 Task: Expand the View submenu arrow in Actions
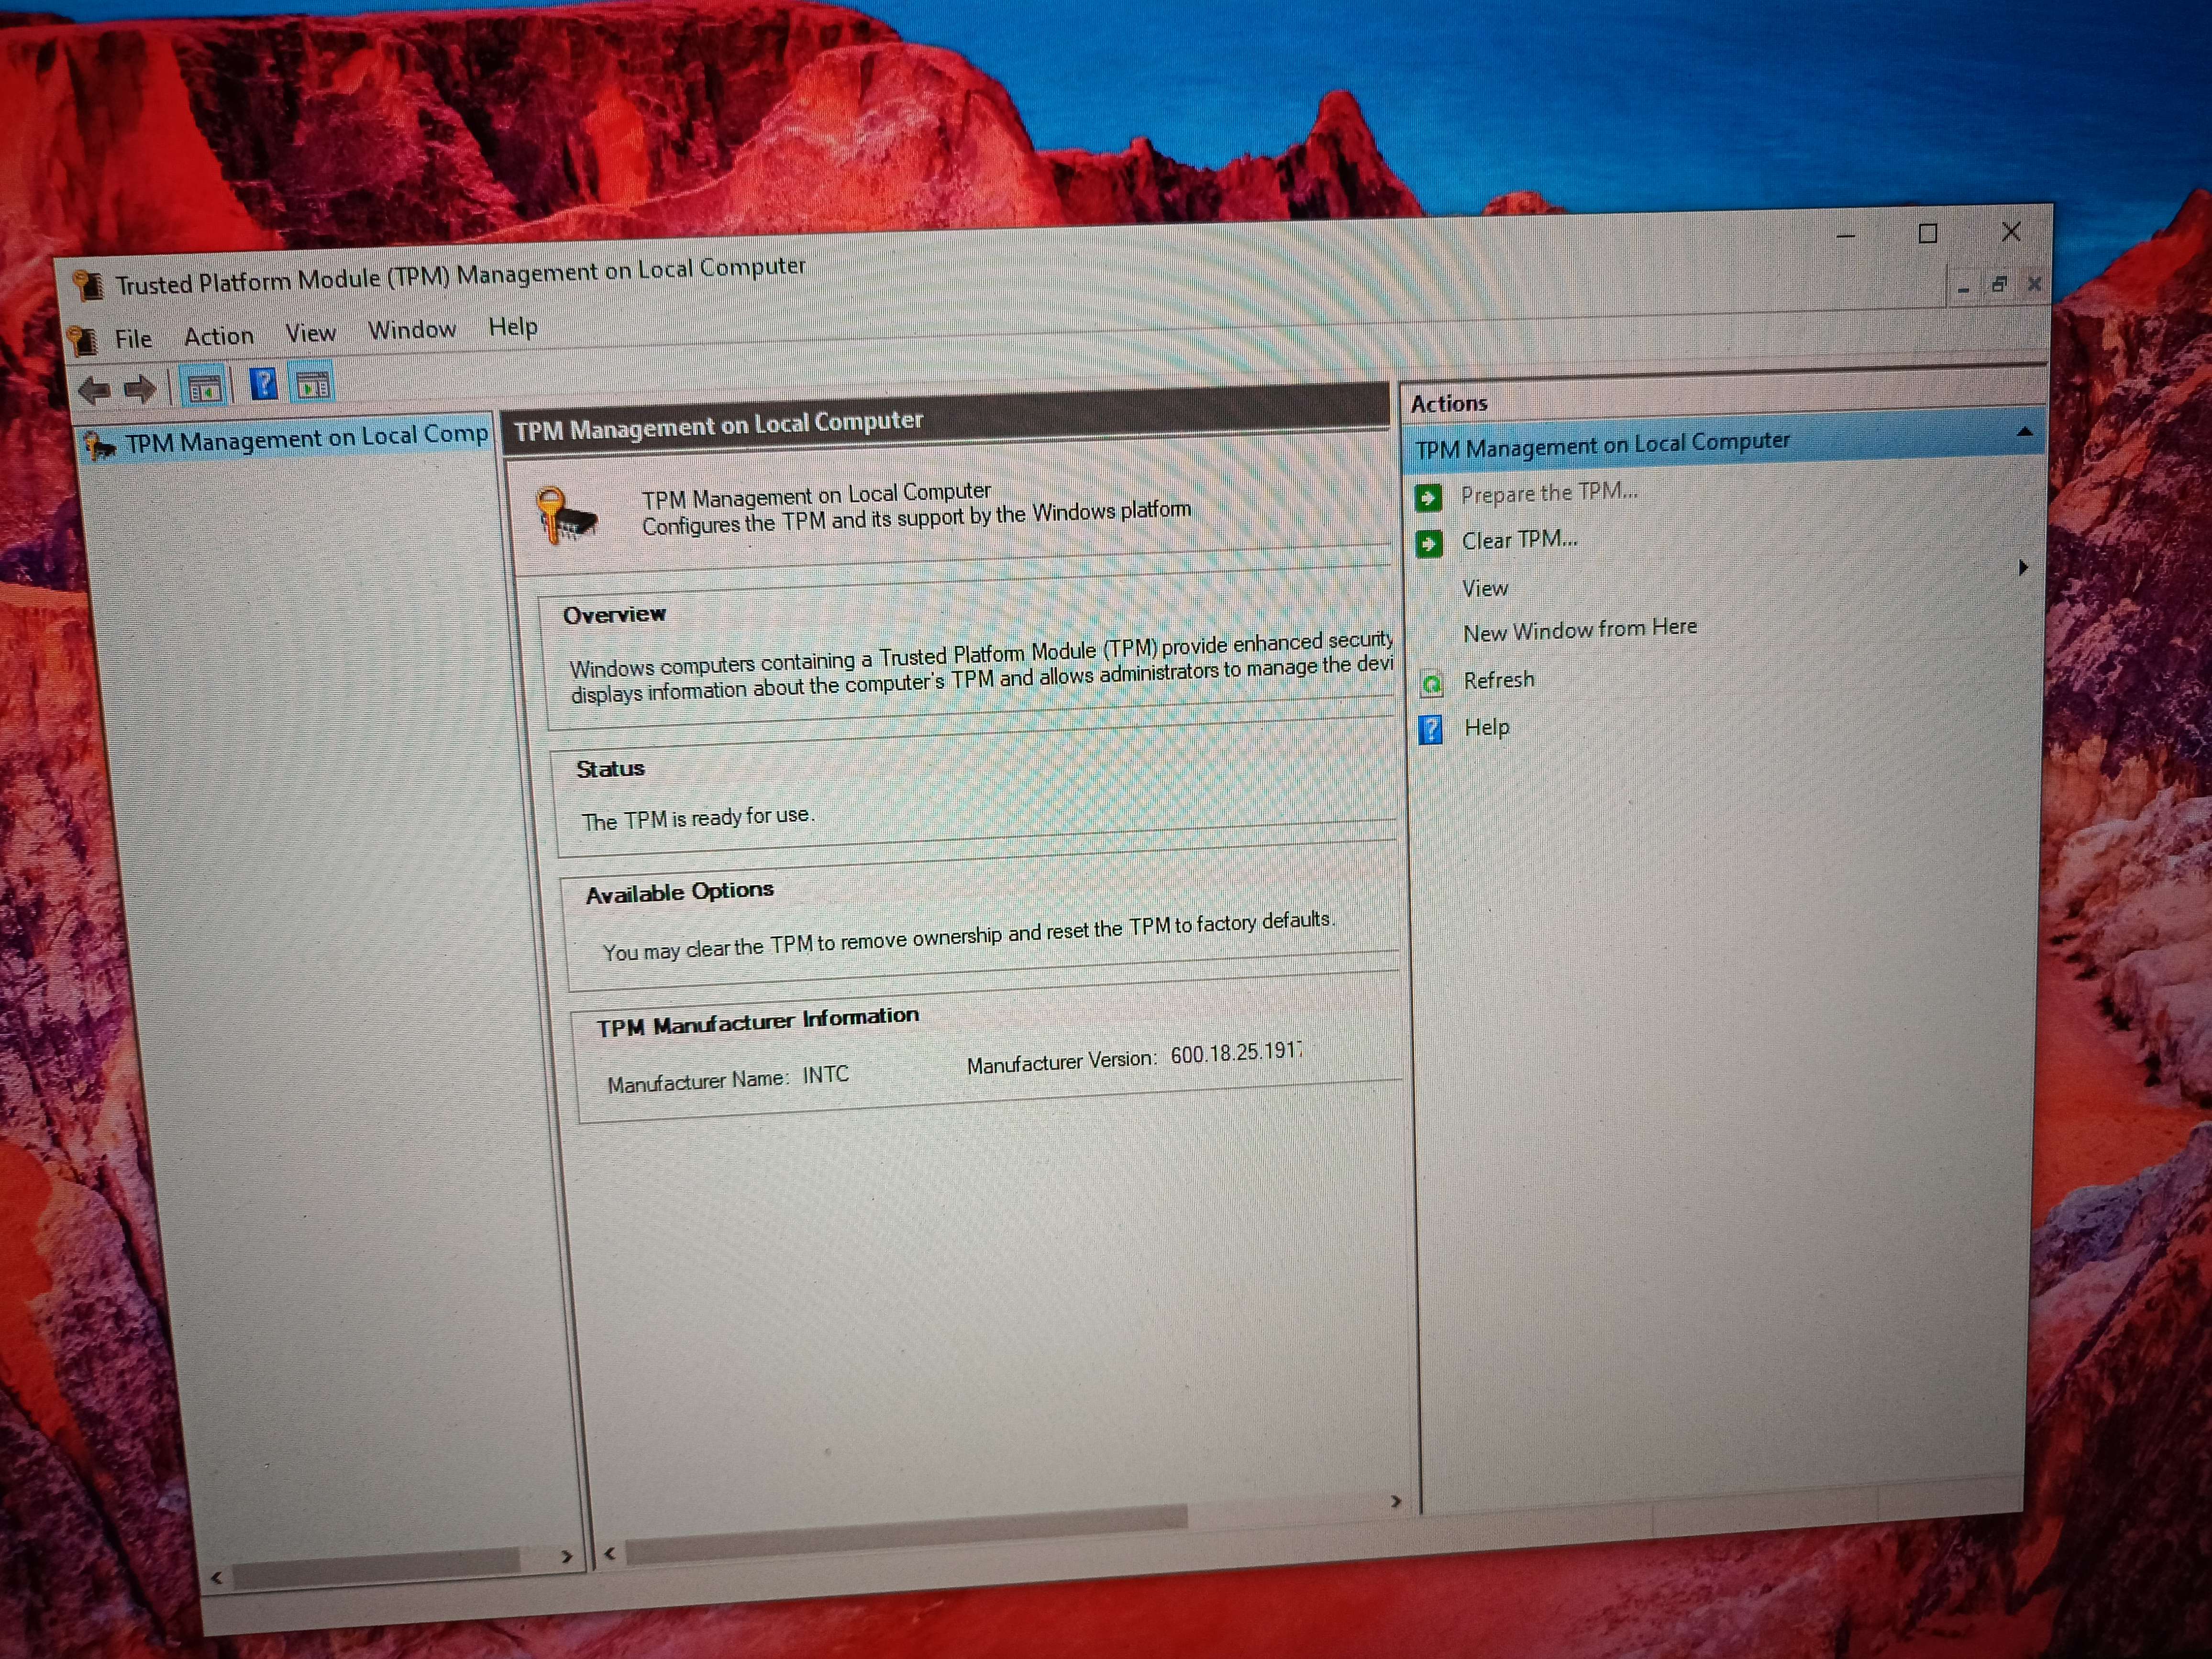click(2023, 568)
